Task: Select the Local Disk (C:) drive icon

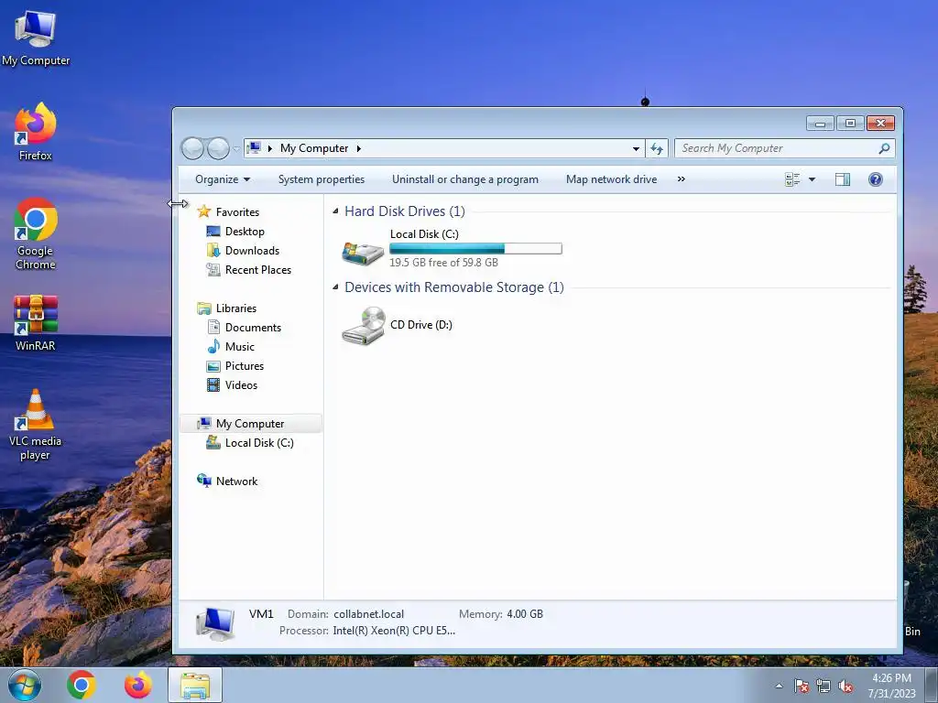Action: [363, 253]
